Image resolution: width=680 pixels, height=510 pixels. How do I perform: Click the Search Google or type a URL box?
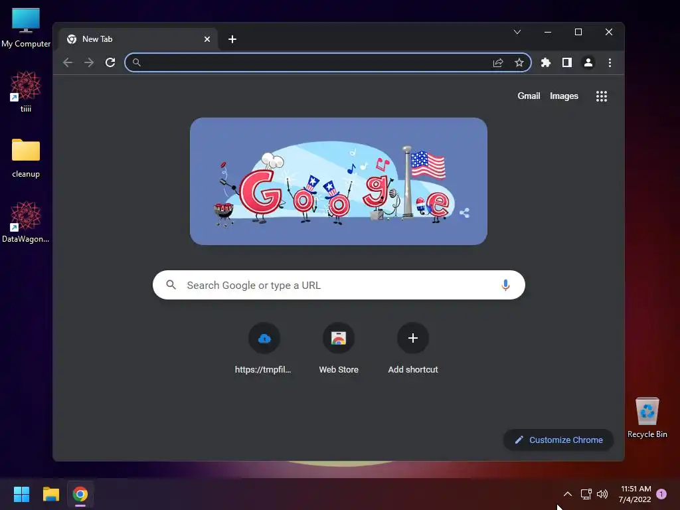click(x=339, y=285)
